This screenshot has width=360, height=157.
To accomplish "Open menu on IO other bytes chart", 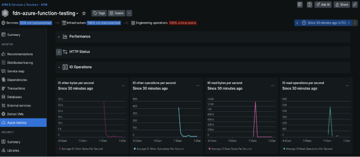I will 123,86.
